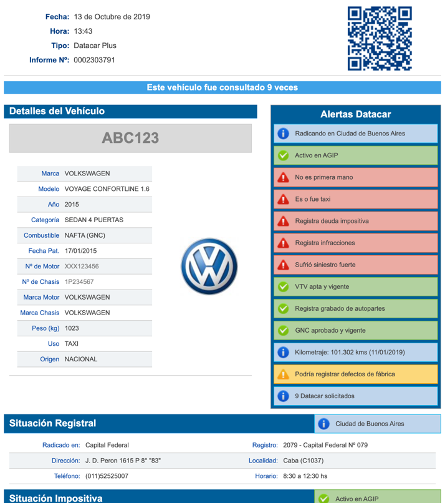This screenshot has width=445, height=503.
Task: Click the Modelo value VOYAGE CONFORTLINE 1.6
Action: 107,189
